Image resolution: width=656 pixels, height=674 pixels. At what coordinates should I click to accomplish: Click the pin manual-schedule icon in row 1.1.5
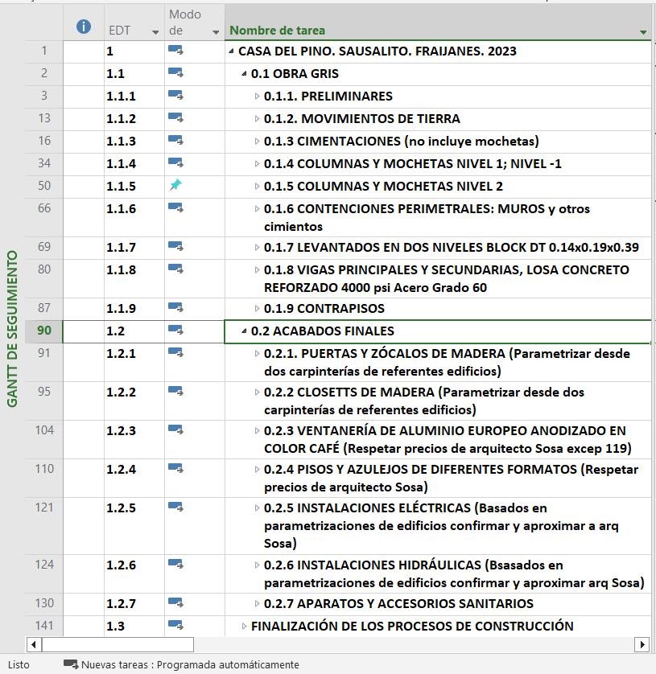(175, 185)
